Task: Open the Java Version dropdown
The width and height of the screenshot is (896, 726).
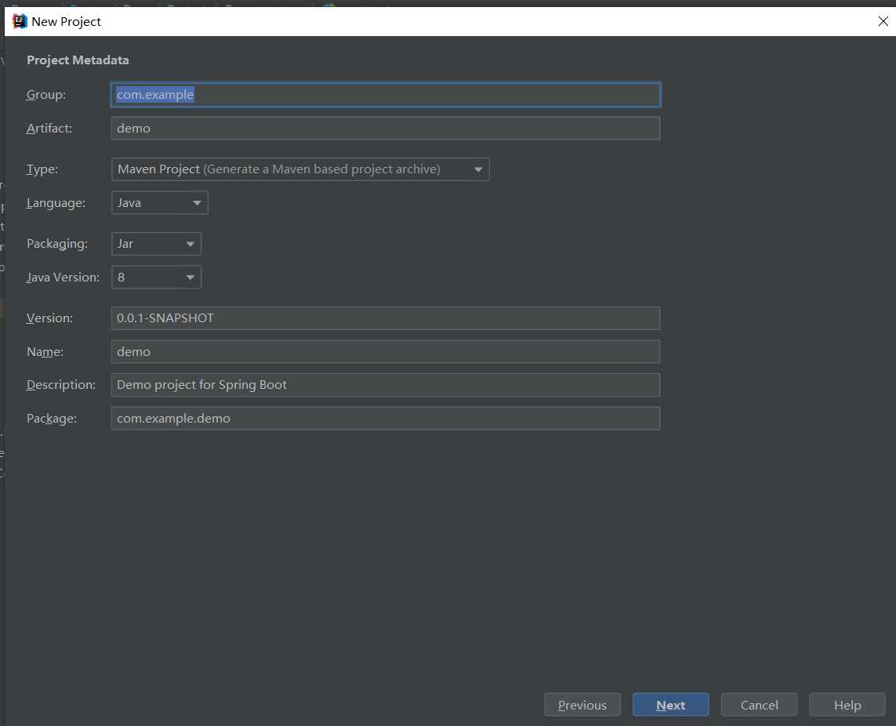Action: (156, 278)
